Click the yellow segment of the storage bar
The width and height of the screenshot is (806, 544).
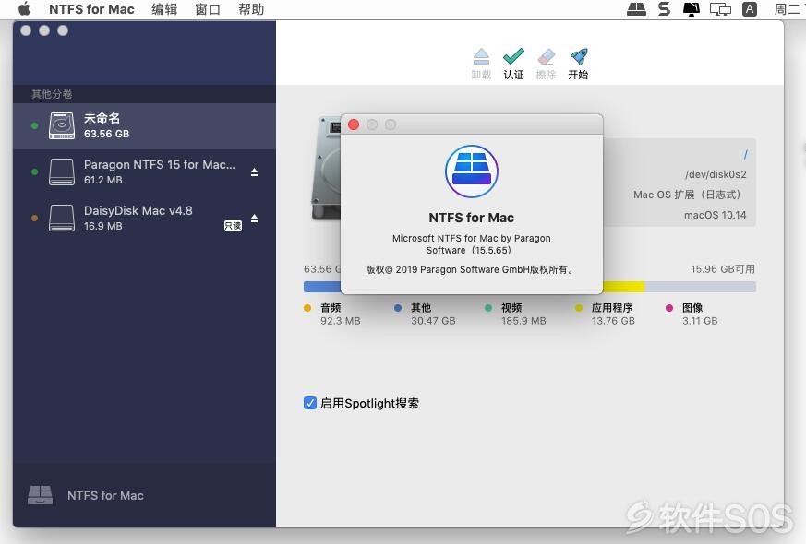[x=623, y=287]
